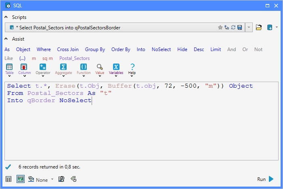Open the Column picker icon
283x189 pixels.
click(24, 67)
